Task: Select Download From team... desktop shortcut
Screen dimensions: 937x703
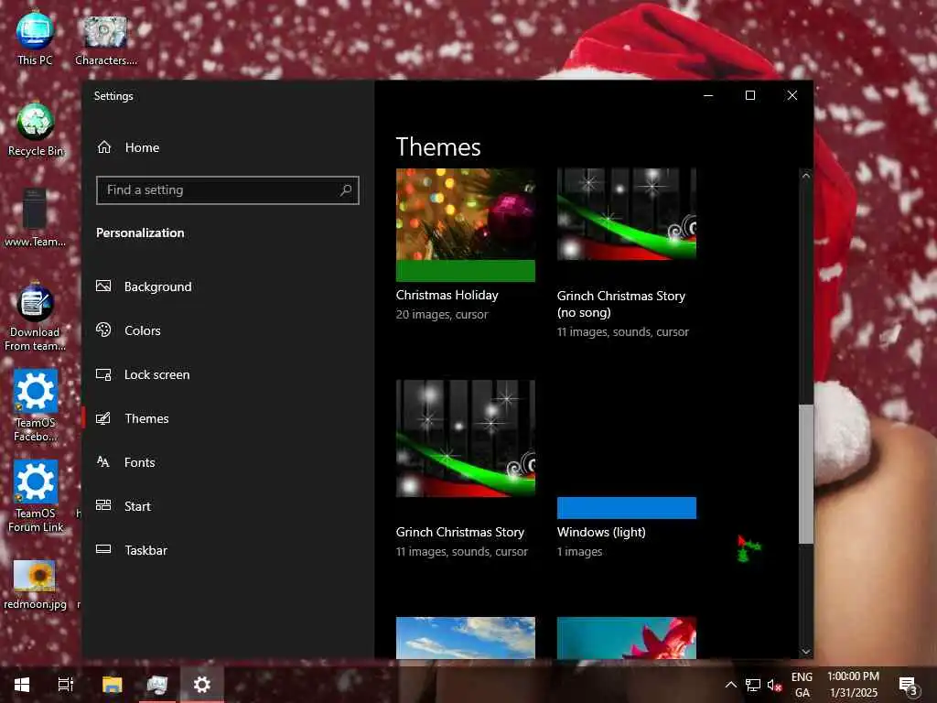Action: [35, 317]
